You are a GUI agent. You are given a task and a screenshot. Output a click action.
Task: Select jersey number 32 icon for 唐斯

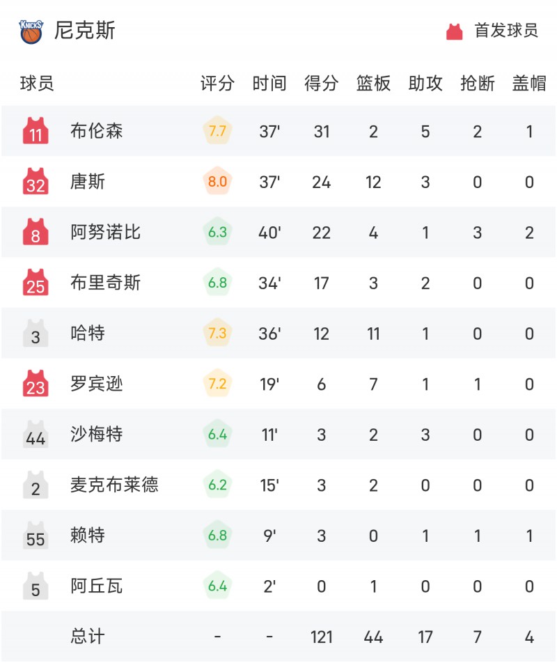(x=36, y=181)
